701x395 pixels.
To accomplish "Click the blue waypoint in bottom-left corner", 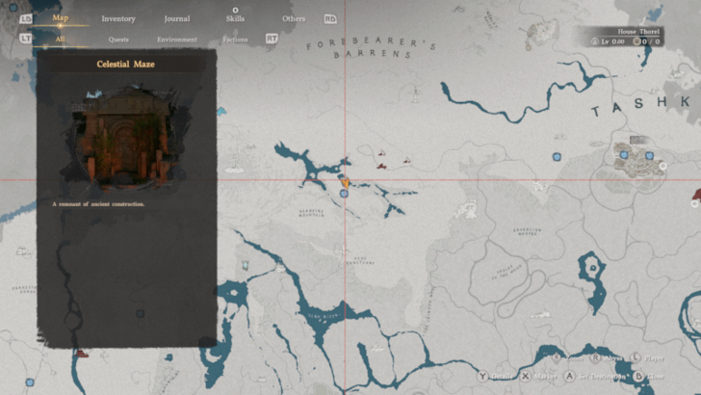I will [x=30, y=382].
